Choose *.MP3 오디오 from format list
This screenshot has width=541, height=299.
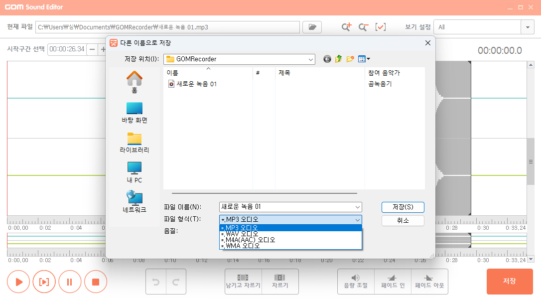[290, 228]
